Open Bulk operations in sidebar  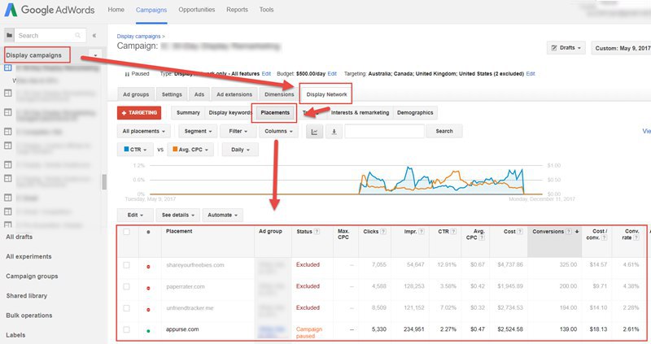point(29,316)
